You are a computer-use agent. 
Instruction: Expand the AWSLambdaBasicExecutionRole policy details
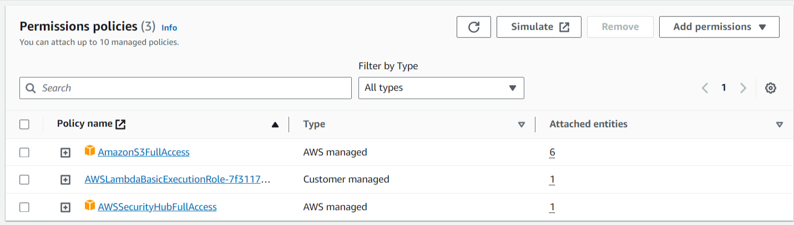tap(65, 180)
